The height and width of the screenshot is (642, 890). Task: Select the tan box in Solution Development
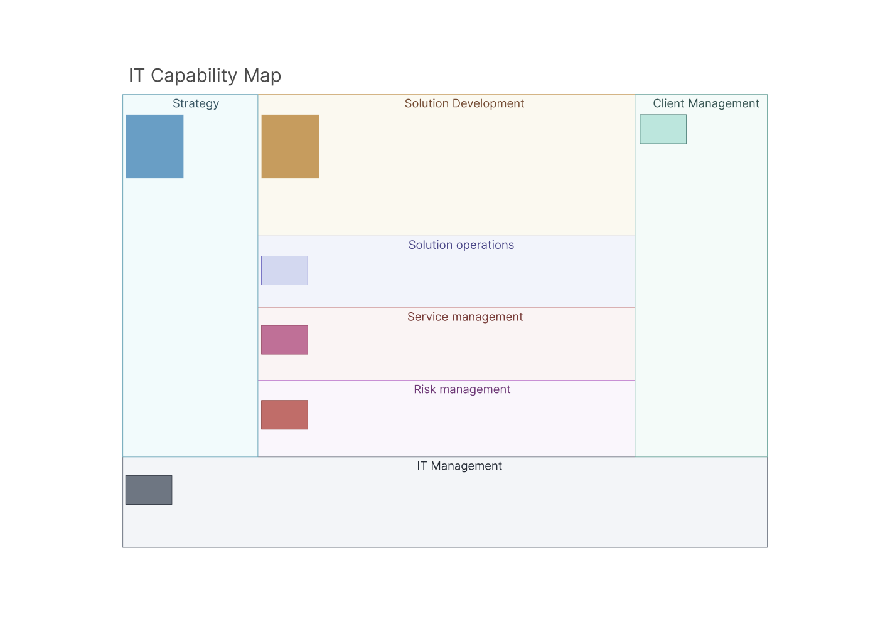pos(290,146)
